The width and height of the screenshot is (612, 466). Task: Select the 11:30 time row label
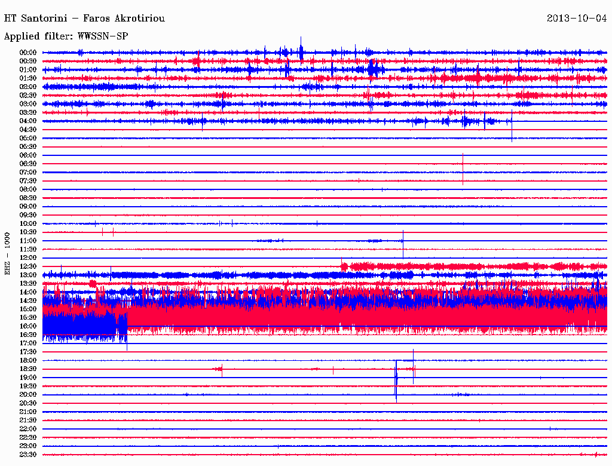tap(28, 249)
